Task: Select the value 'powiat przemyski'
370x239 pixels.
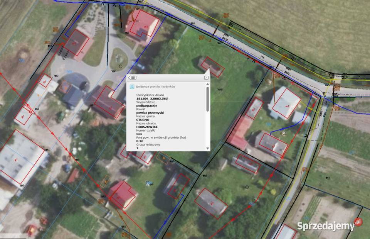Action: point(150,113)
